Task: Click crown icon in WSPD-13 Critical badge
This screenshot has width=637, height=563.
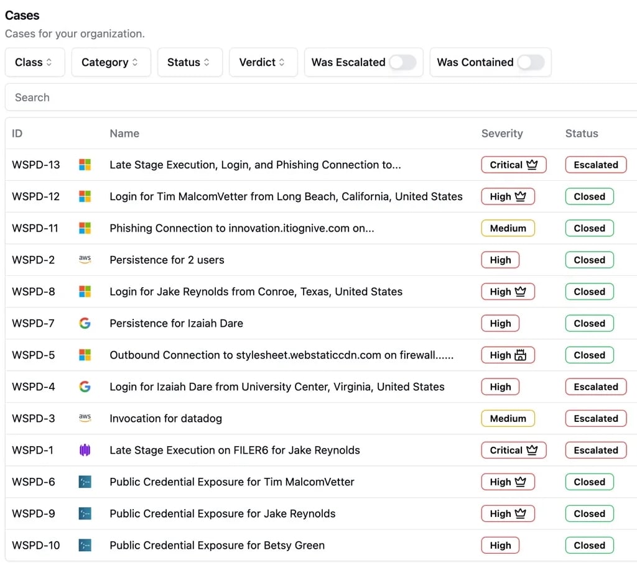Action: pos(532,165)
